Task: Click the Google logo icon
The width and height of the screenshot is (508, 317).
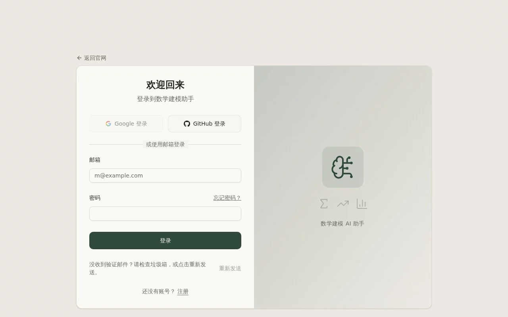Action: [108, 124]
